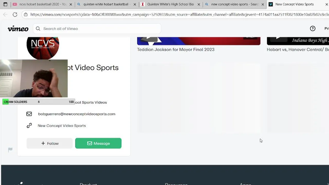Viewport: 329px width, 185px height.
Task: Click the Search all of Vimeo field
Action: coord(97,29)
